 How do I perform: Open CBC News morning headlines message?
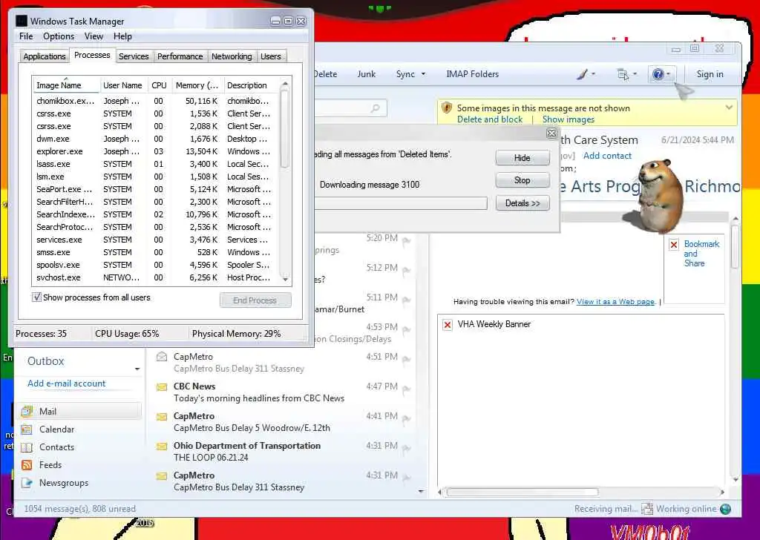(284, 392)
